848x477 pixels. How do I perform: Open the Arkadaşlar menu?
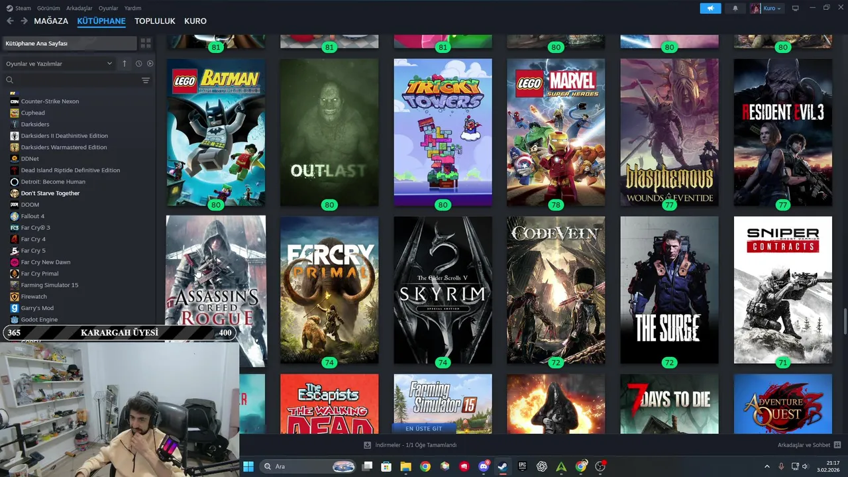(x=79, y=8)
